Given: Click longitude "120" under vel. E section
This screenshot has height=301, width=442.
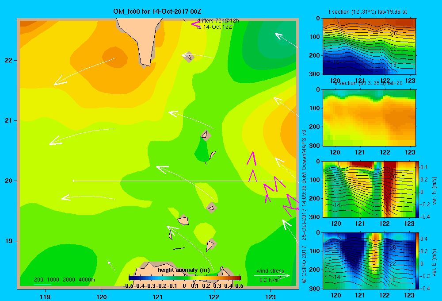Looking at the screenshot, I should [335, 295].
